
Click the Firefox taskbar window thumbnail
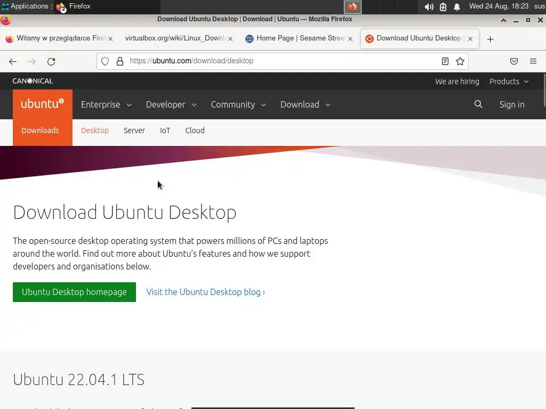(x=353, y=7)
